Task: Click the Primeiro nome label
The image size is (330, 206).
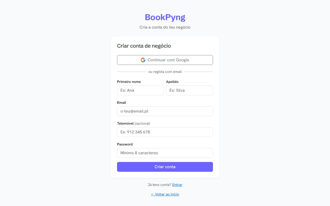Action: pos(129,82)
